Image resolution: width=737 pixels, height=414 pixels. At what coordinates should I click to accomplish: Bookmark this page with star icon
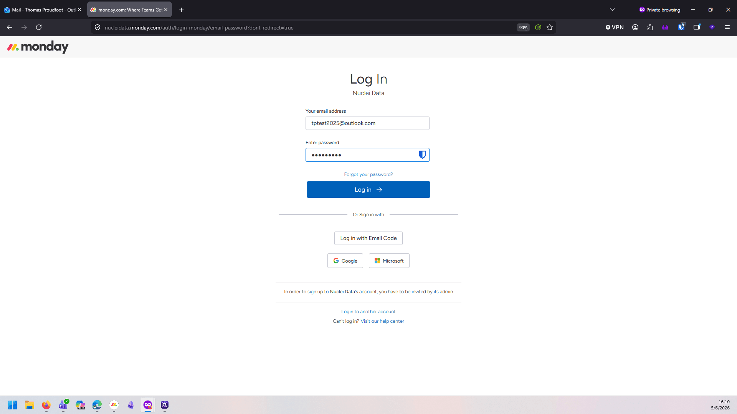coord(550,27)
